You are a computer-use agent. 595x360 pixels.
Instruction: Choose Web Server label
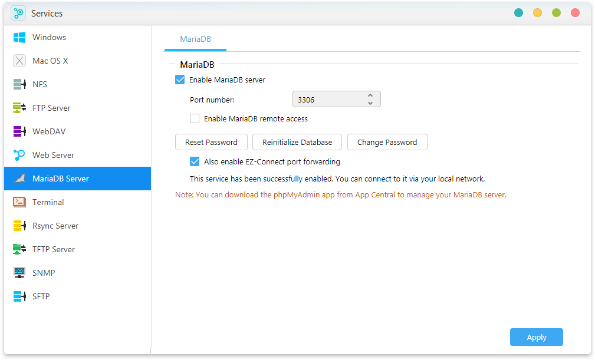pos(54,155)
